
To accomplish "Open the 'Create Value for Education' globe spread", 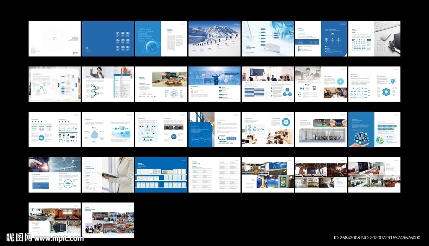I will pos(161,38).
